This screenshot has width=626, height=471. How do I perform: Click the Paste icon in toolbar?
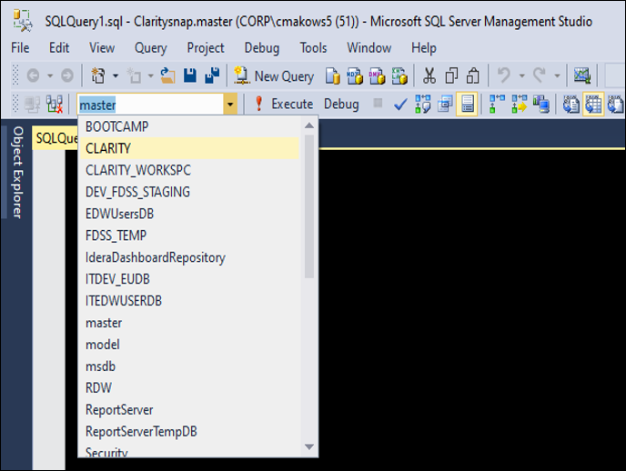tap(472, 76)
